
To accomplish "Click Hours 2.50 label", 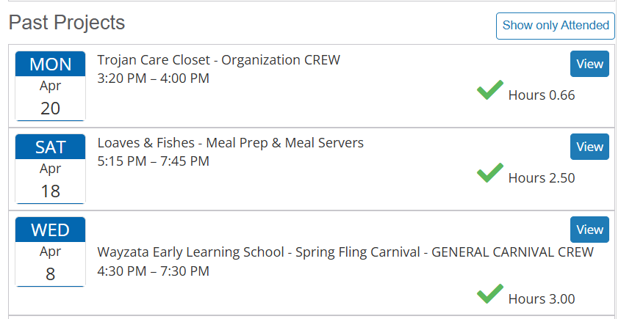I will (x=542, y=178).
